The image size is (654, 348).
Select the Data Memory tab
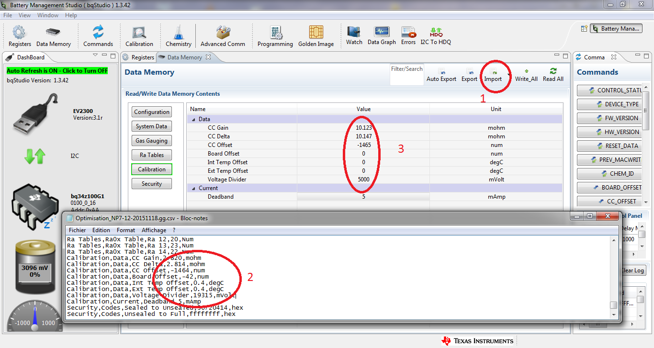click(x=184, y=57)
